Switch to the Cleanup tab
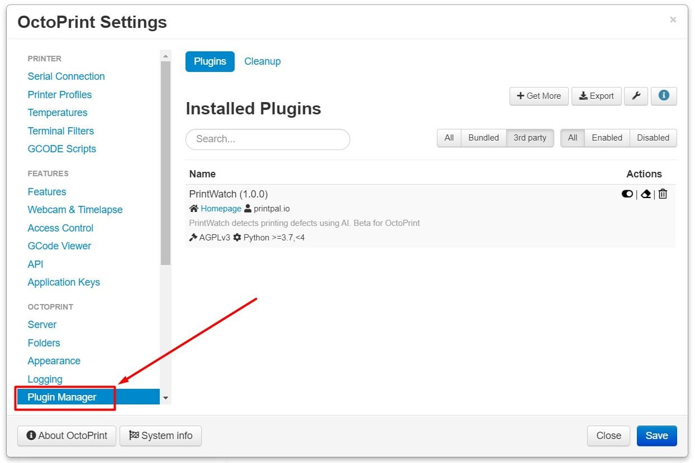The width and height of the screenshot is (695, 463). (263, 61)
